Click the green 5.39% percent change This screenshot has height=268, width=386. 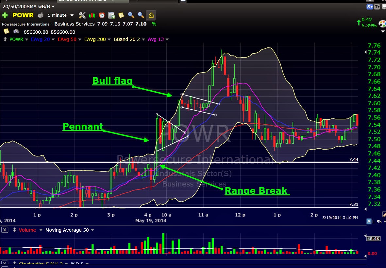(369, 26)
